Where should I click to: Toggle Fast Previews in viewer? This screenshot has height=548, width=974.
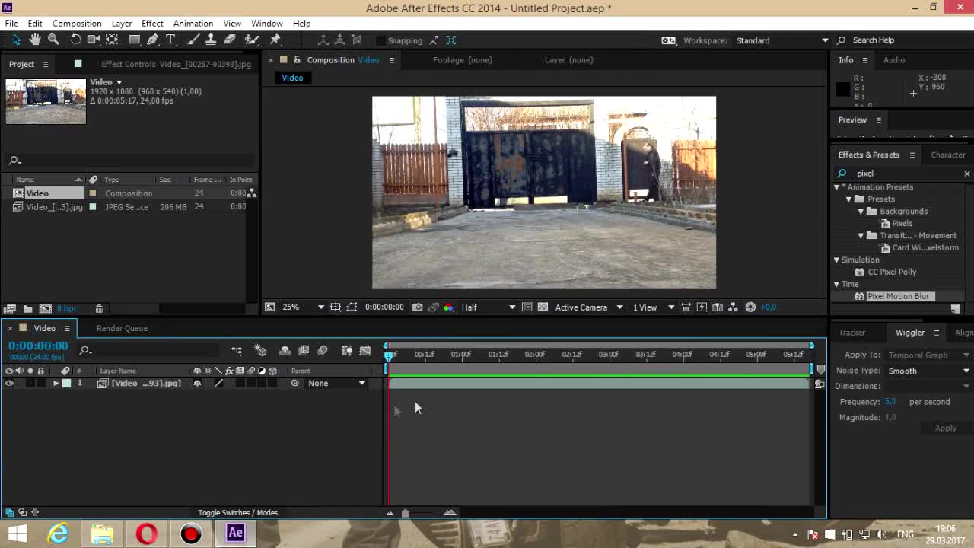tap(702, 307)
